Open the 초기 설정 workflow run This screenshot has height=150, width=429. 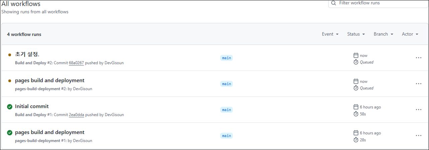click(x=27, y=54)
